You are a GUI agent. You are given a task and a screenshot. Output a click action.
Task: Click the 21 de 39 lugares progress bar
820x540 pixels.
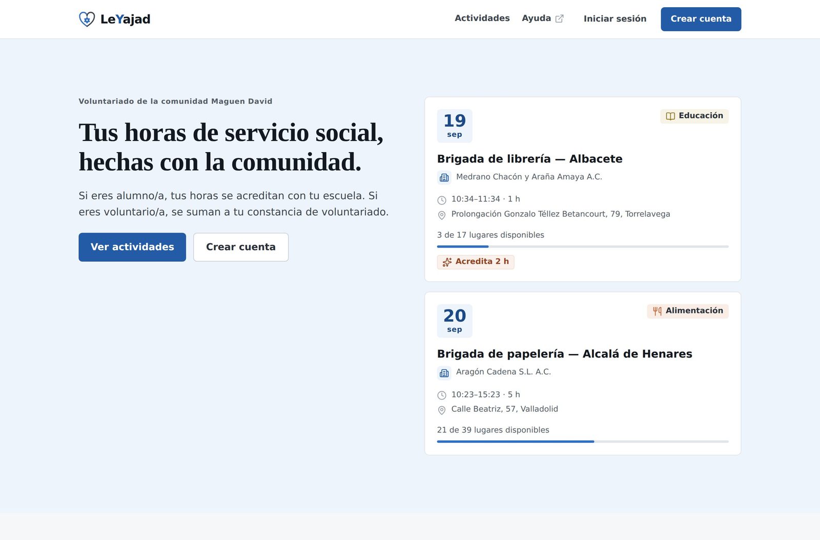pyautogui.click(x=583, y=441)
